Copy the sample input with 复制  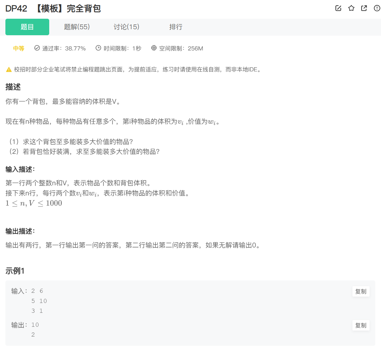click(x=361, y=291)
